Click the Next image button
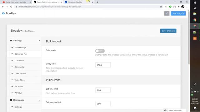The image size is (200, 112). coord(178,13)
